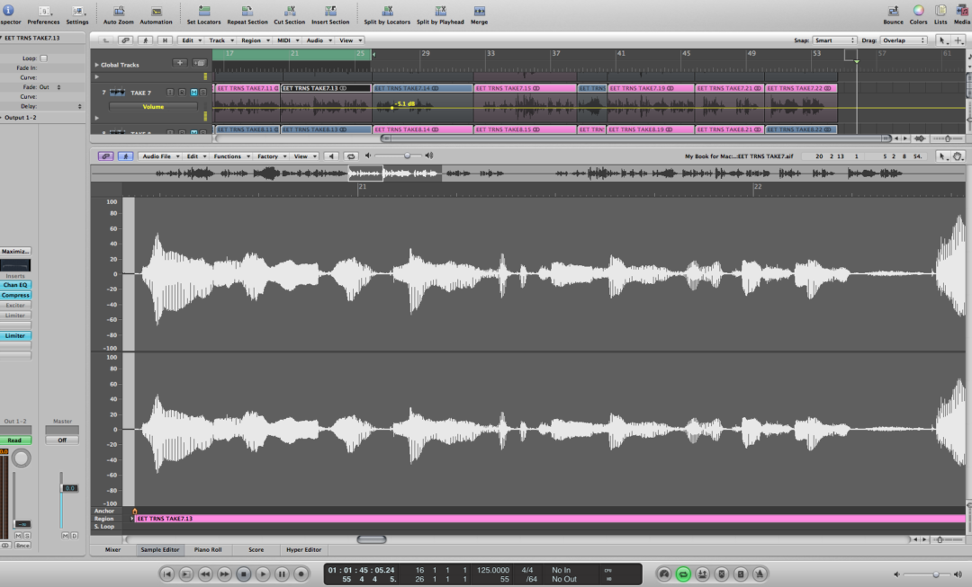Open the Arrange Audio menu
The width and height of the screenshot is (972, 587).
(319, 40)
